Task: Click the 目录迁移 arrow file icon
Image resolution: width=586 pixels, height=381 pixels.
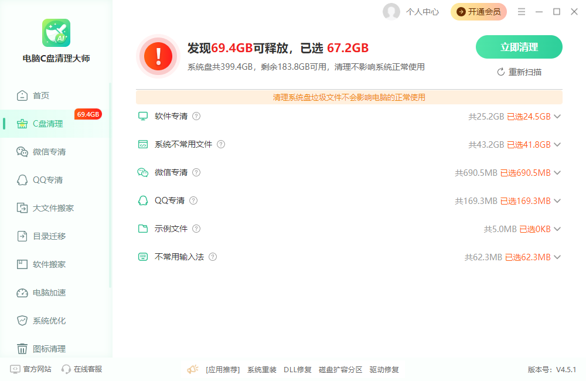Action: [x=22, y=236]
